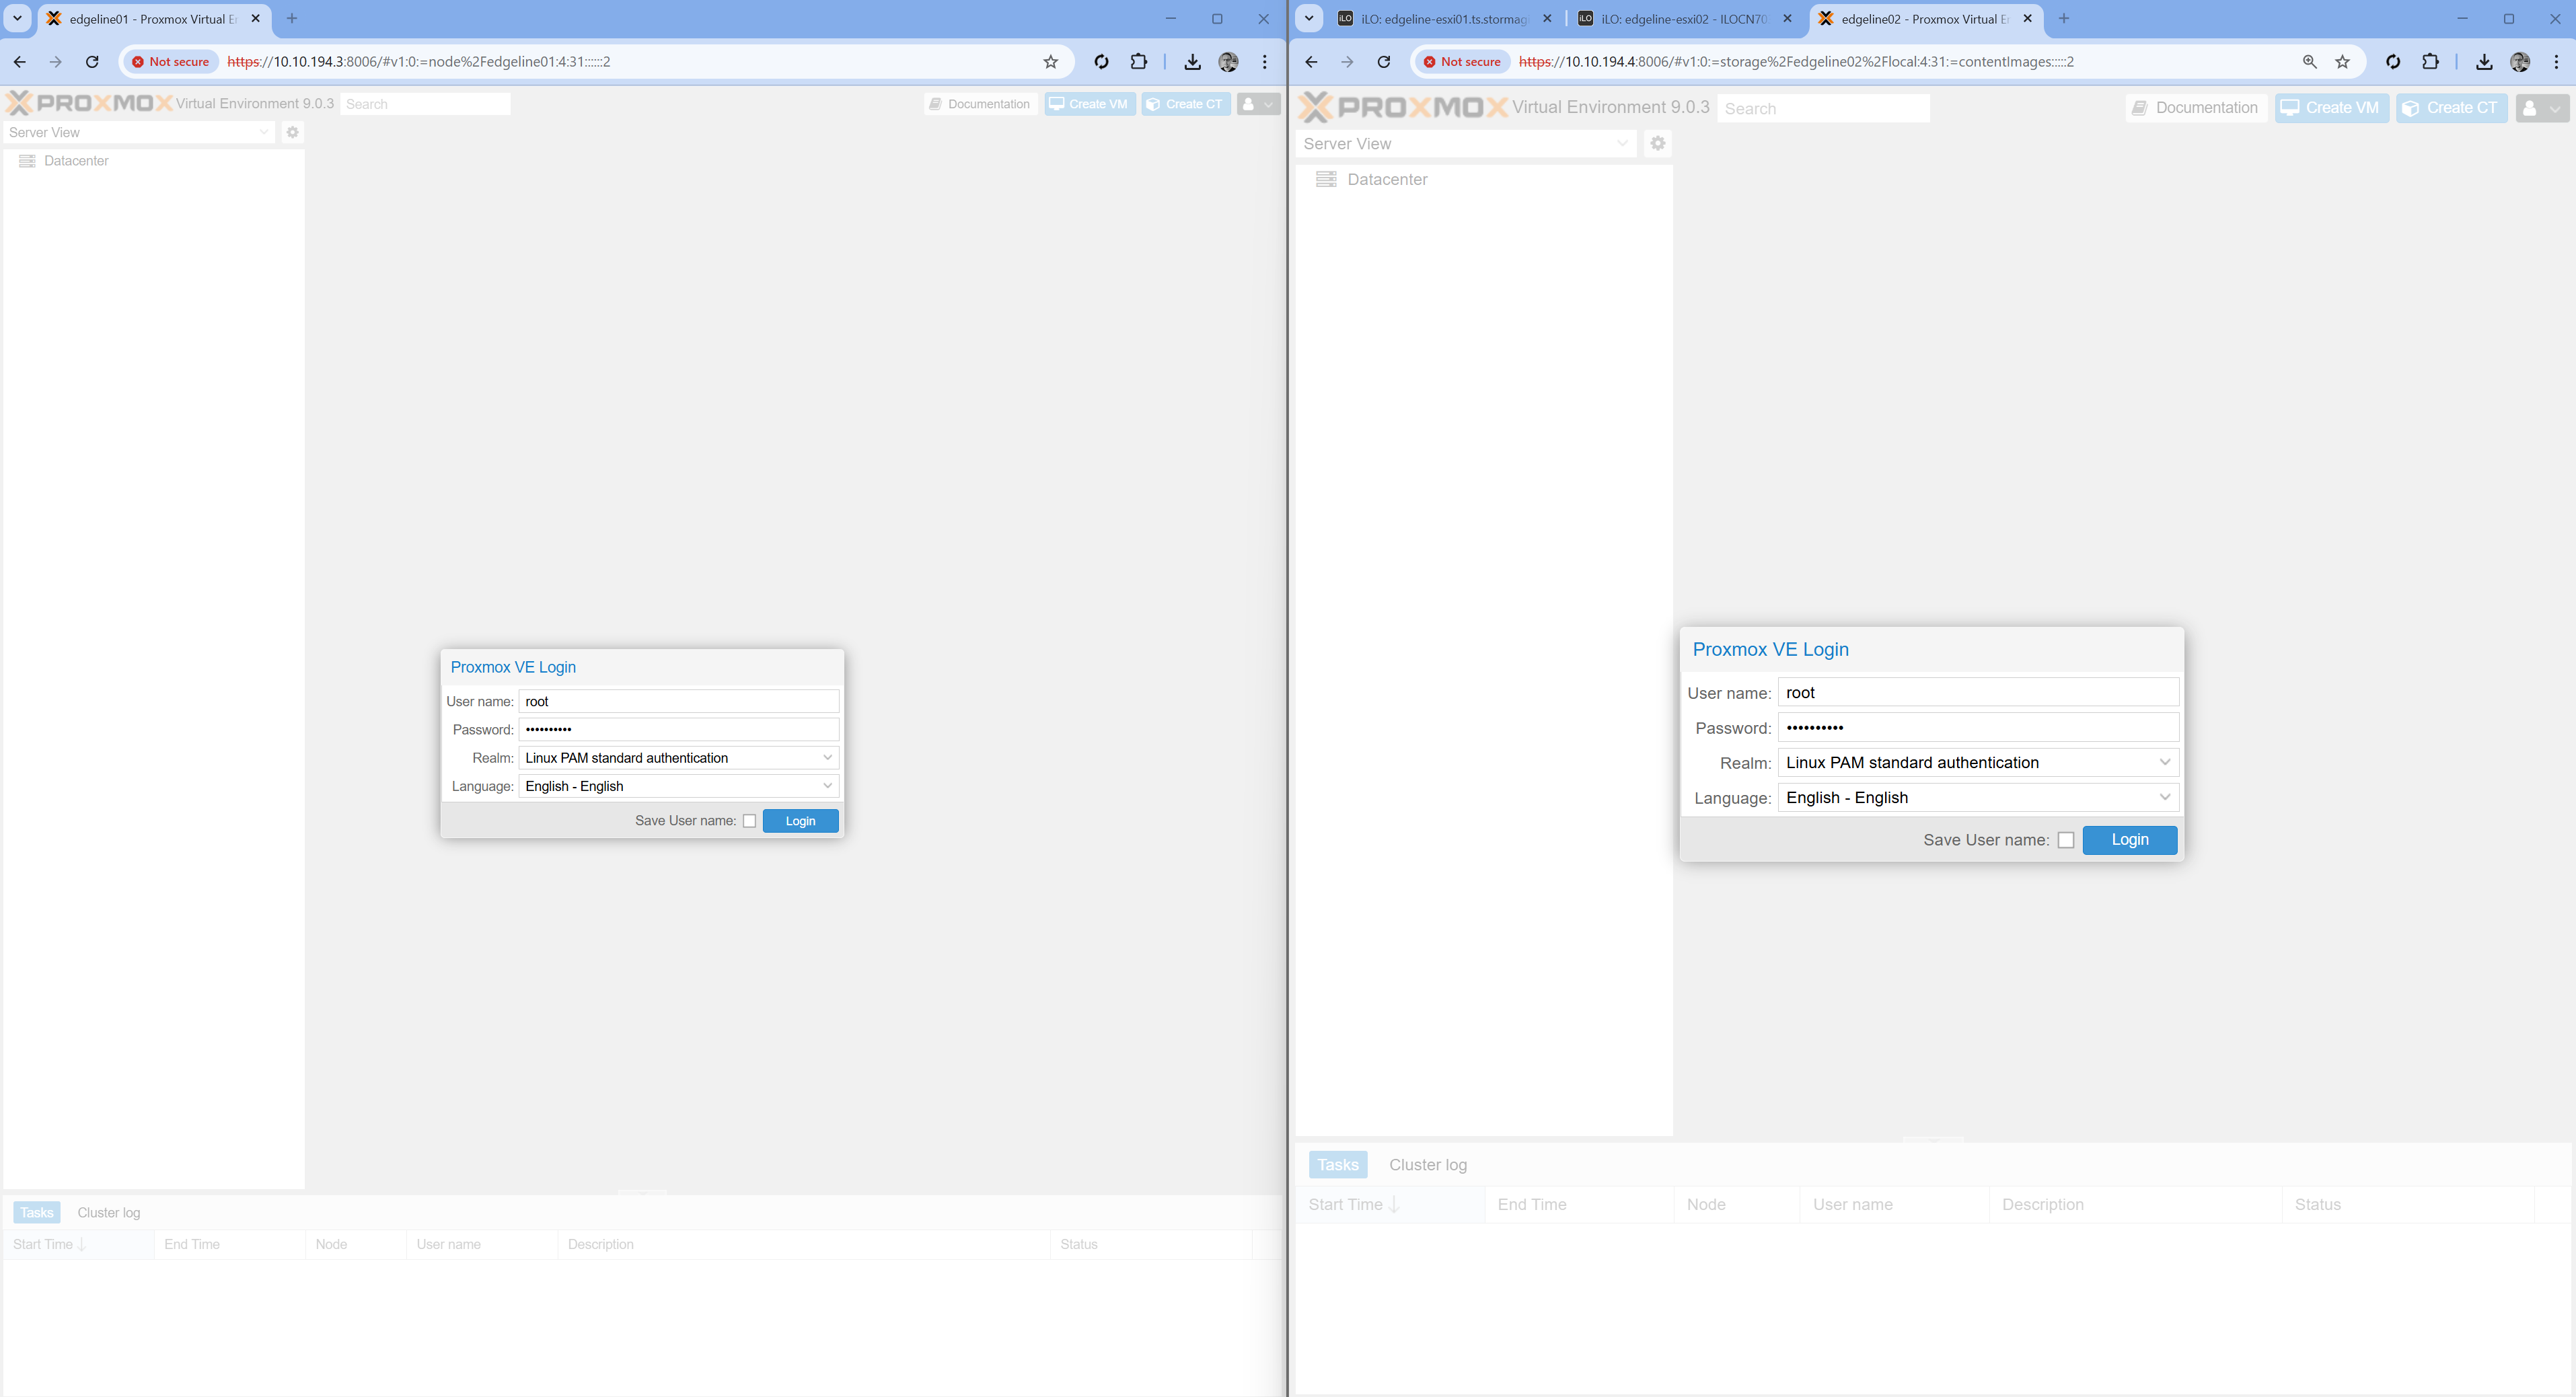Screen dimensions: 2576x1397
Task: Select Tasks tab in edgeline02 log panel
Action: point(1337,1165)
